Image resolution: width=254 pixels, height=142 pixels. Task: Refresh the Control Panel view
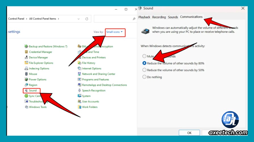[x=87, y=19]
